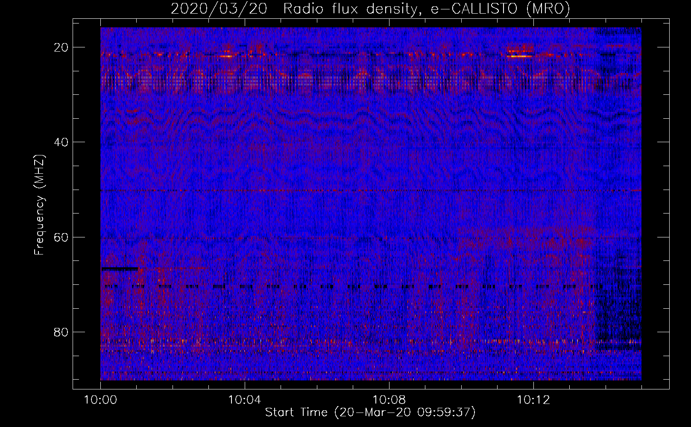This screenshot has width=691, height=427.
Task: Click the black horizontal bar near 67 MHz at 10:00
Action: pyautogui.click(x=120, y=269)
